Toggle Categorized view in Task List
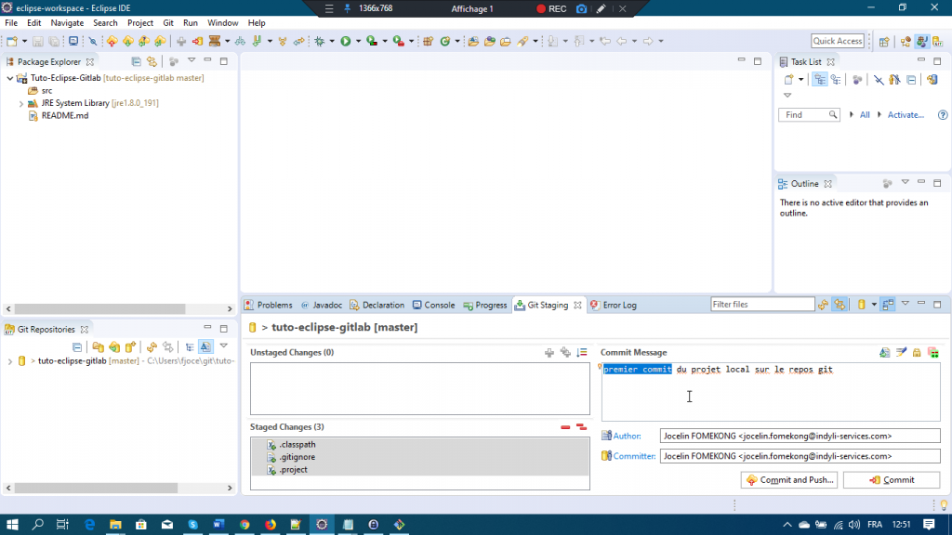Viewport: 952px width, 535px height. (820, 80)
